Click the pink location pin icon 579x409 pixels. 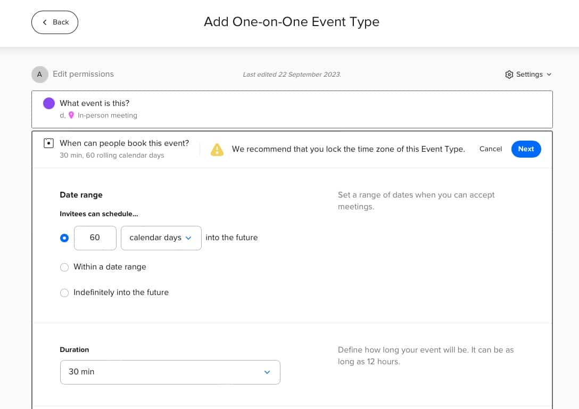[x=71, y=115]
